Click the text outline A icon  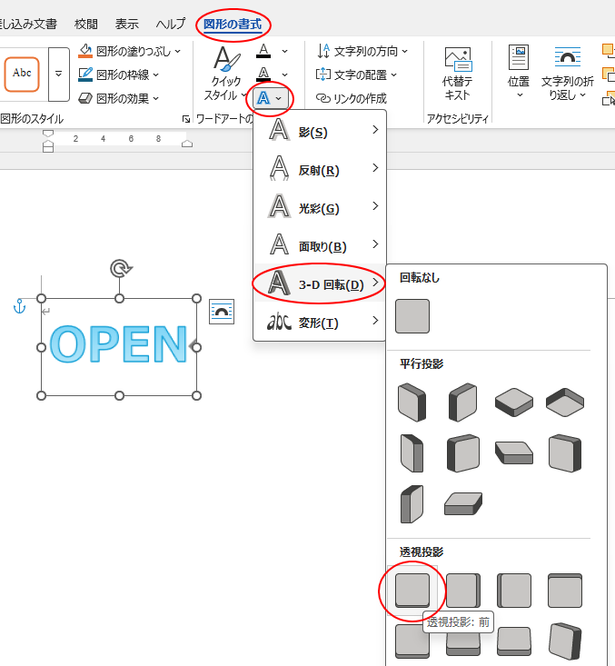click(x=263, y=75)
